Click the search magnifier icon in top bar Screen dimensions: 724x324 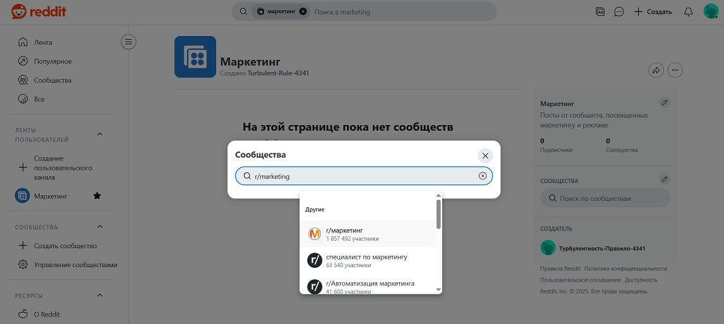click(x=243, y=12)
